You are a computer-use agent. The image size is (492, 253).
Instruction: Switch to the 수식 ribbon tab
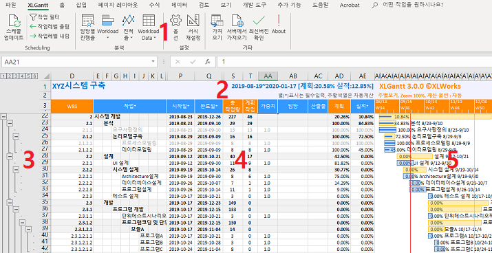[x=154, y=5]
